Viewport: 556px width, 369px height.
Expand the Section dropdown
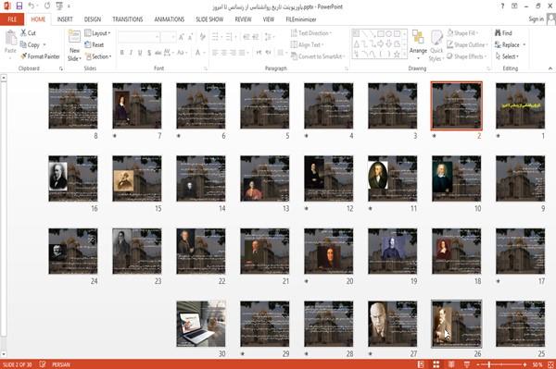click(x=98, y=56)
